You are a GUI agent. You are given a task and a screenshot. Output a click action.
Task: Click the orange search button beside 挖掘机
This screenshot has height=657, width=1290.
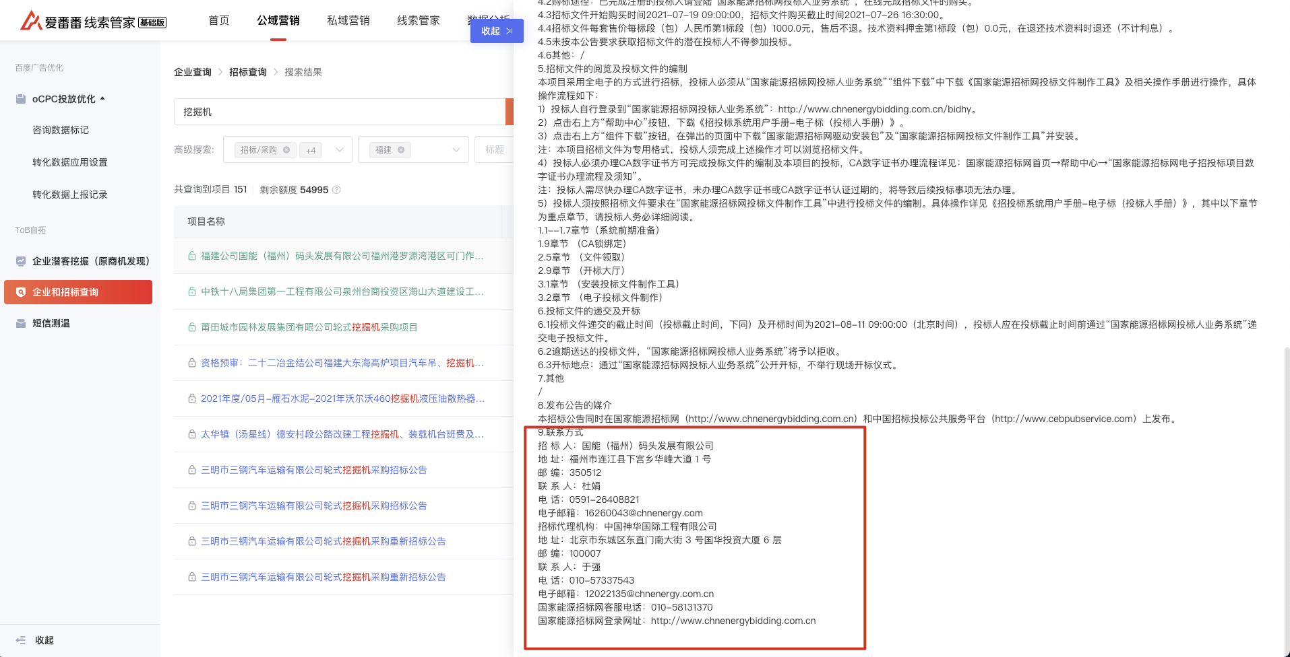510,112
